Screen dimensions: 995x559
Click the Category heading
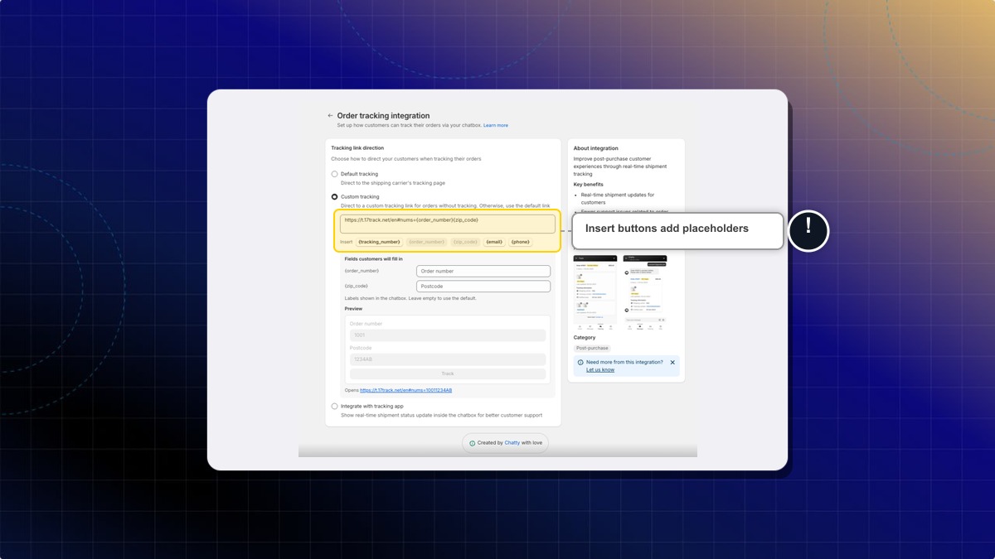(x=585, y=338)
